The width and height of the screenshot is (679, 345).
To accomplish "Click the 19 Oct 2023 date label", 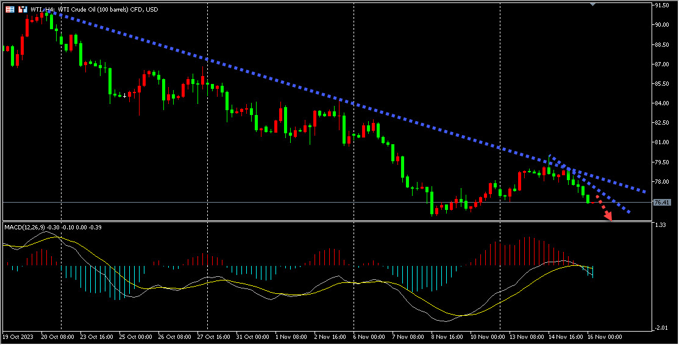I will click(x=17, y=337).
